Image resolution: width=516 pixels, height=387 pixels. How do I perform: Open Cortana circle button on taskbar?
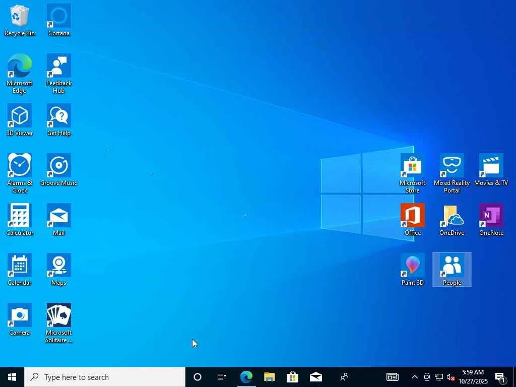point(197,377)
